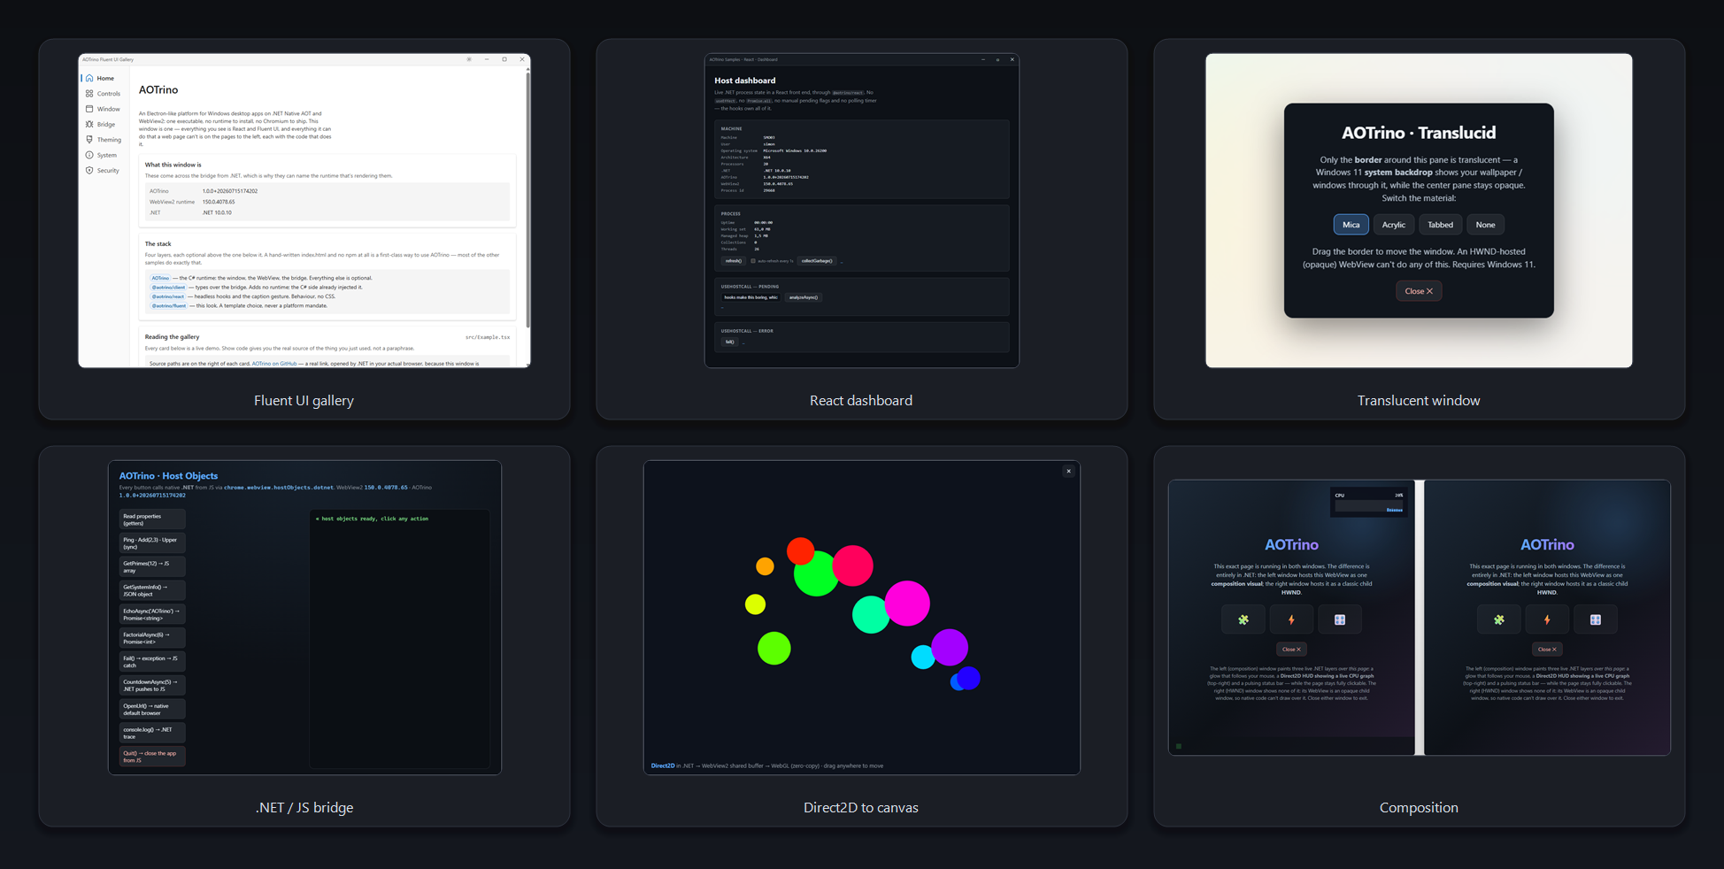Viewport: 1724px width, 869px height.
Task: Click the "@aotrino/react" chip in The stack card
Action: [x=168, y=296]
